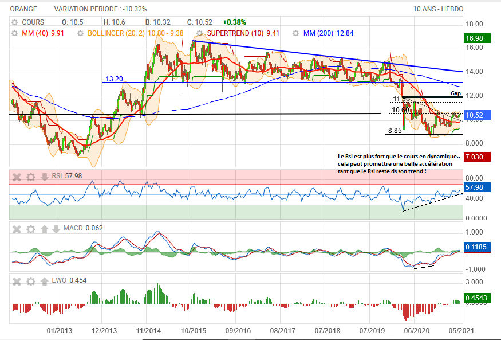Click the 07/2018 date axis label
The image size is (501, 340).
coord(327,331)
